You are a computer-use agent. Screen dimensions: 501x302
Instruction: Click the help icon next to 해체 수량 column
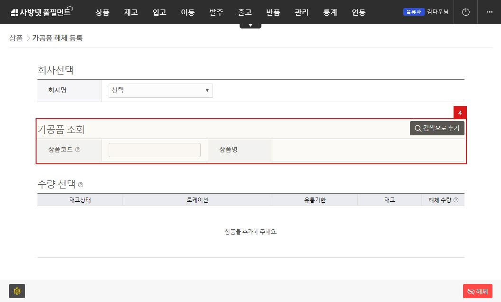(x=456, y=200)
